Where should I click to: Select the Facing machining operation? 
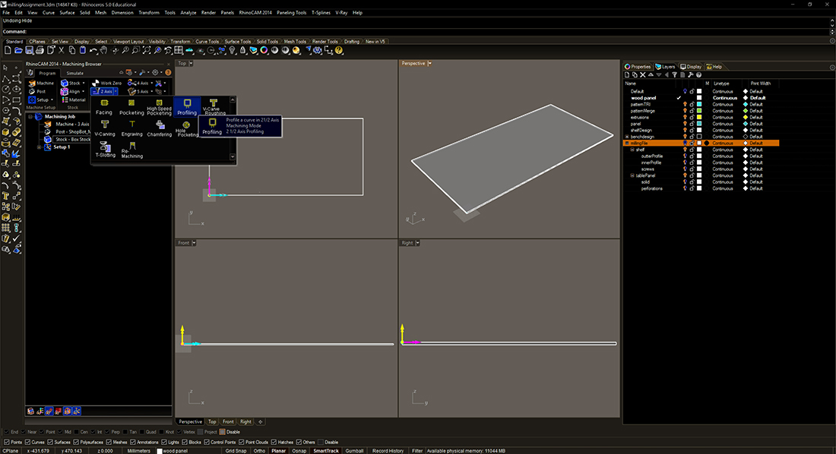104,106
